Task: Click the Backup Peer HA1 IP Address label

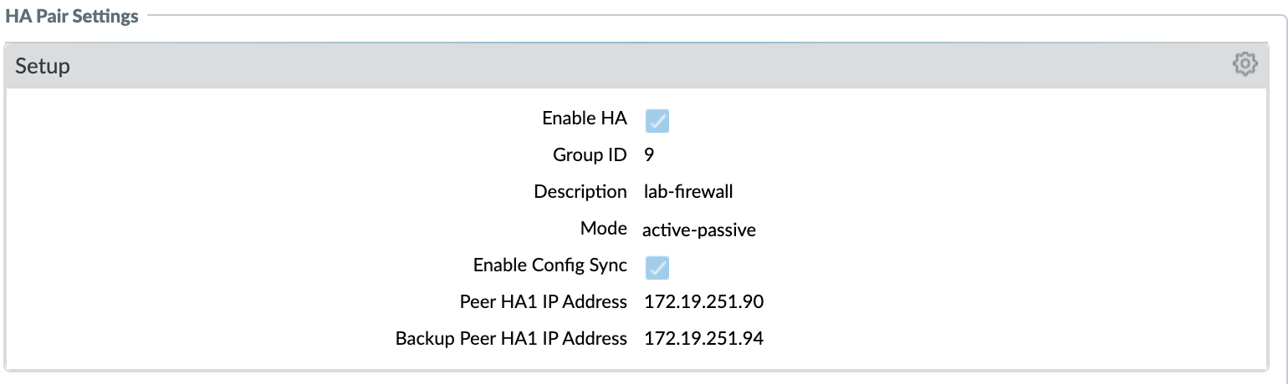Action: (x=511, y=339)
